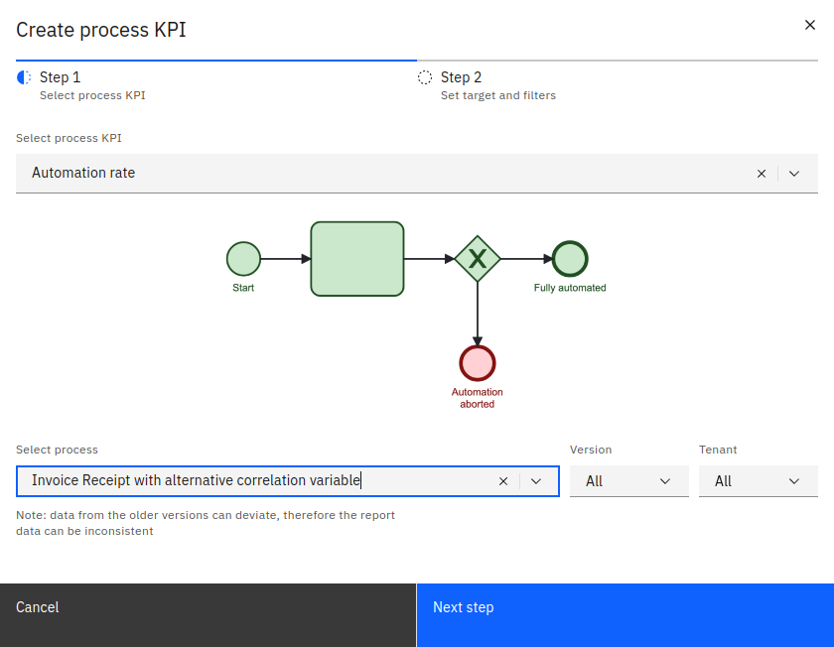Dismiss the Create process KPI dialog
The image size is (834, 647).
pos(810,25)
